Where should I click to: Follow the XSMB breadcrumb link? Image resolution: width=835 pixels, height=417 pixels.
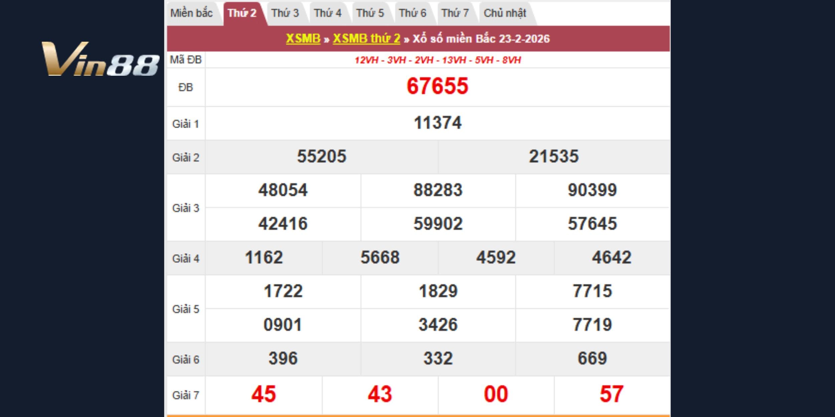click(x=303, y=39)
